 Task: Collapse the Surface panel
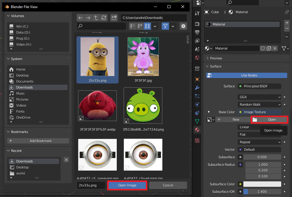(x=207, y=66)
